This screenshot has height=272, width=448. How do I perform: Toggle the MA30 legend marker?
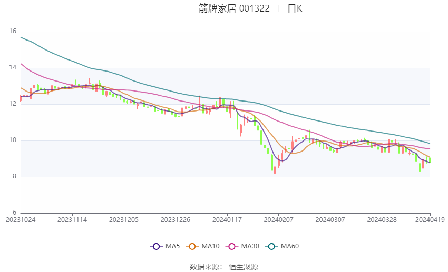tap(230, 246)
